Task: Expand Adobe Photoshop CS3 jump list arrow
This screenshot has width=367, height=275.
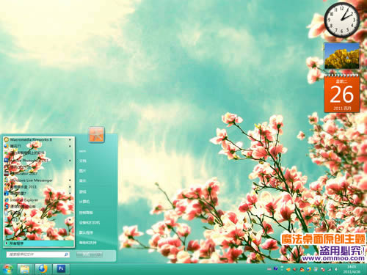Action: 70,161
